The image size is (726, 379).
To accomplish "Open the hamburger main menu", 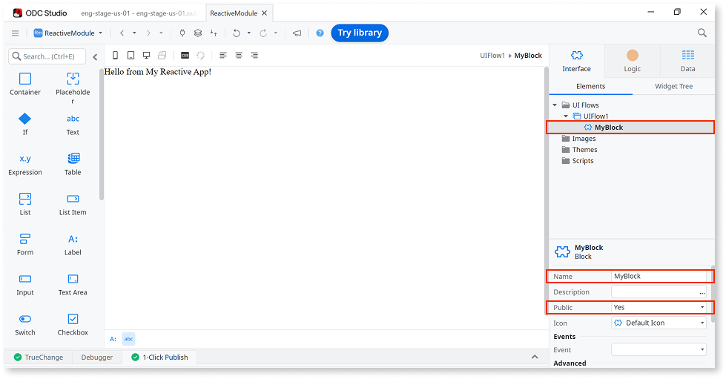I will 16,33.
